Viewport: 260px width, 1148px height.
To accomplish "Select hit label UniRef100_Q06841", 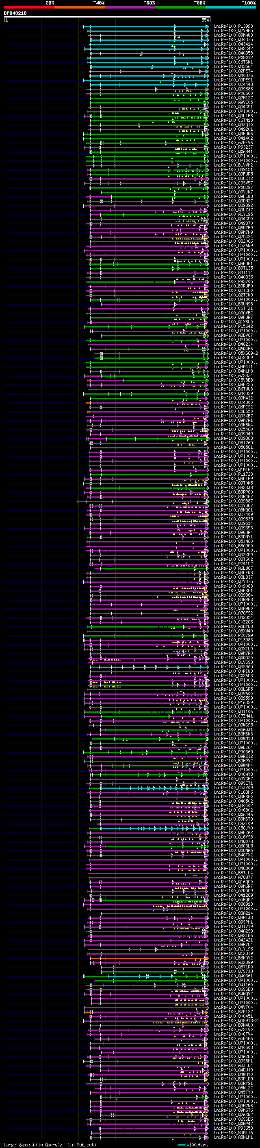I will [233, 151].
